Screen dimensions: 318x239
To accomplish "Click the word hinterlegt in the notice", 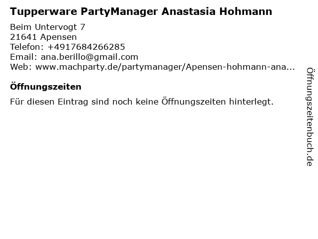I will pyautogui.click(x=251, y=102).
